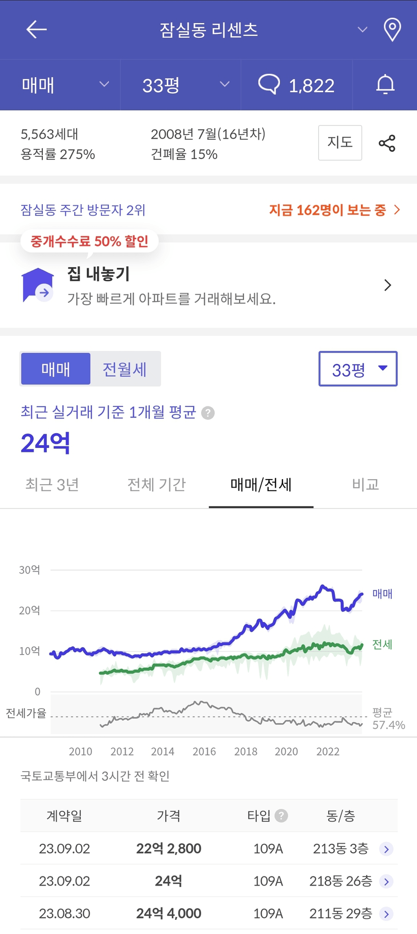Screen dimensions: 417x934
Task: Select the 비교 tab
Action: (365, 485)
